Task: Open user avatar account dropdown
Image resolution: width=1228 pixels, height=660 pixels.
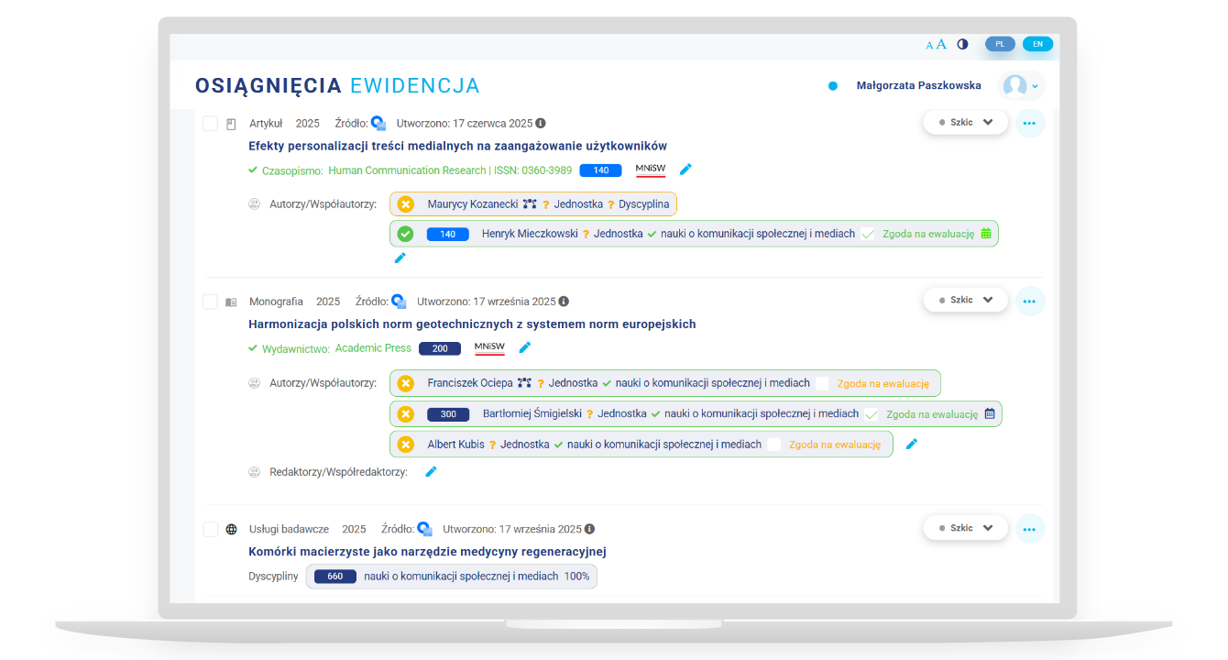Action: (x=1021, y=85)
